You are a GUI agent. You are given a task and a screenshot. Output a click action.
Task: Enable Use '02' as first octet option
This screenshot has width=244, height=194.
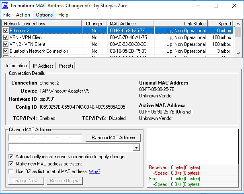tap(11, 171)
